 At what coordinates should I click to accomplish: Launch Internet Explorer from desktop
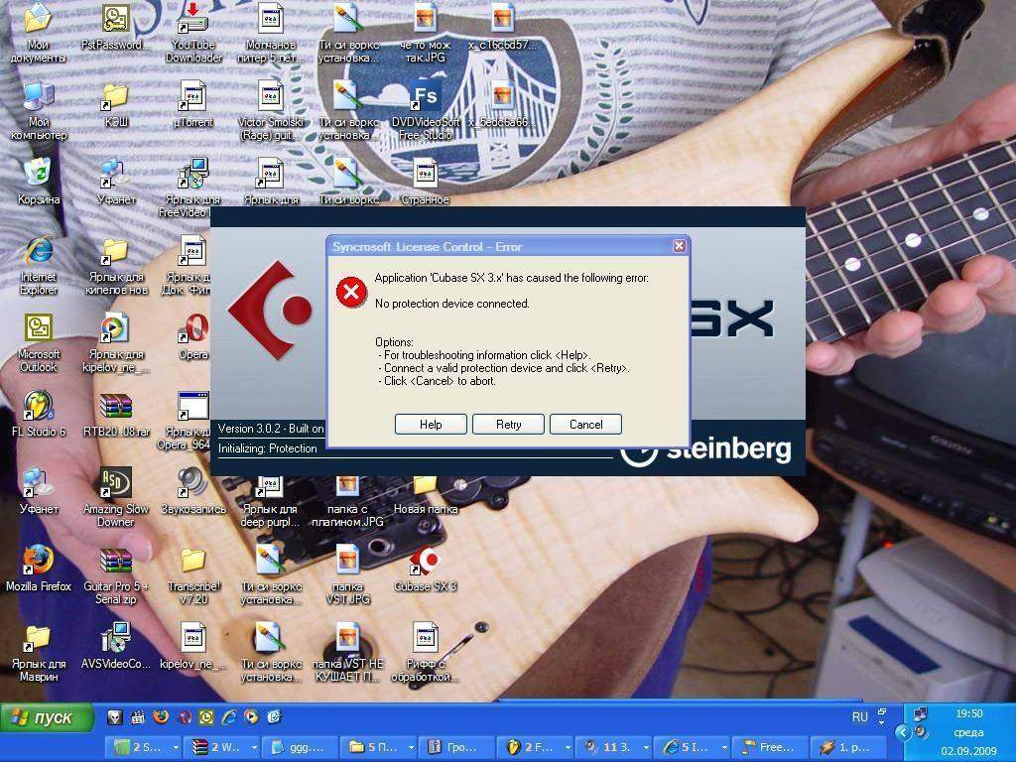(x=39, y=266)
